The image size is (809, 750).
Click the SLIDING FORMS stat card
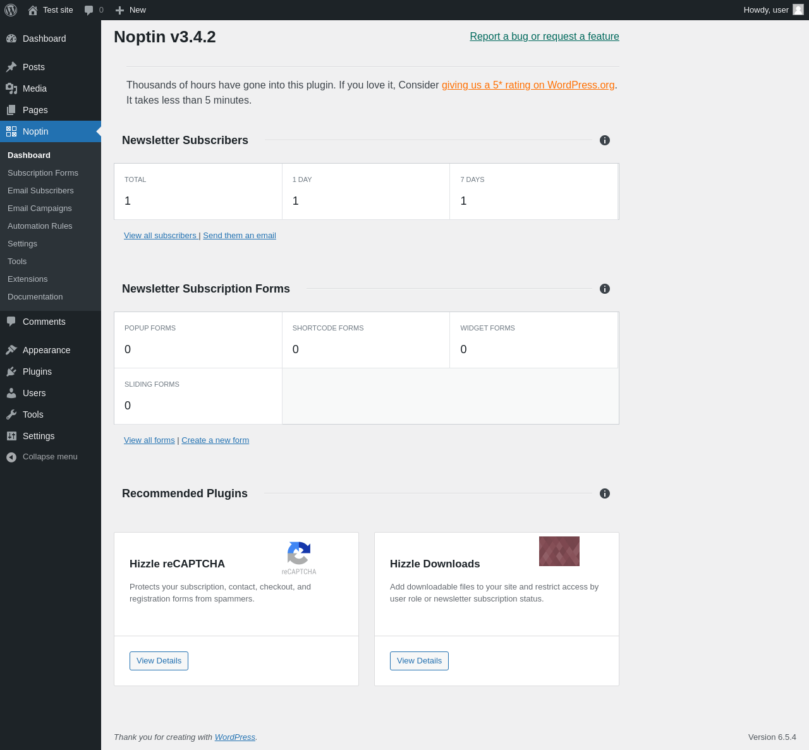click(x=198, y=396)
